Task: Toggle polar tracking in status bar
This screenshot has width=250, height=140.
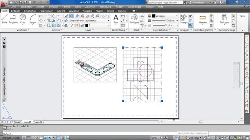Action: (x=37, y=138)
